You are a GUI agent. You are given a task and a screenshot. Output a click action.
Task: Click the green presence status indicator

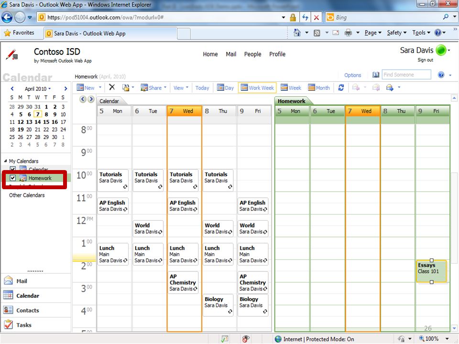point(441,50)
